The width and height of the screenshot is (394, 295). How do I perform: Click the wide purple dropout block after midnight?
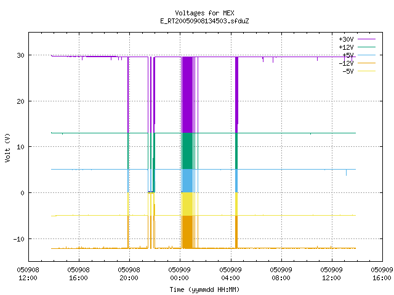pyautogui.click(x=187, y=95)
